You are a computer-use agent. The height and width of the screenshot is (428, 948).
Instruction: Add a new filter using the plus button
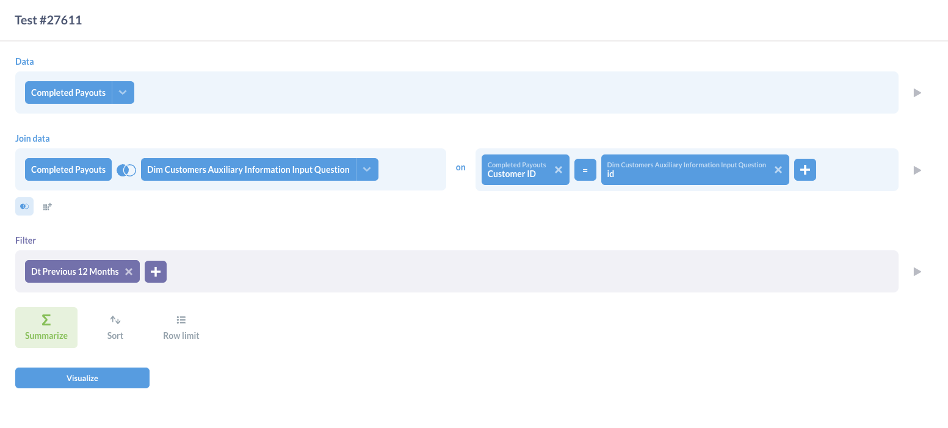coord(155,271)
